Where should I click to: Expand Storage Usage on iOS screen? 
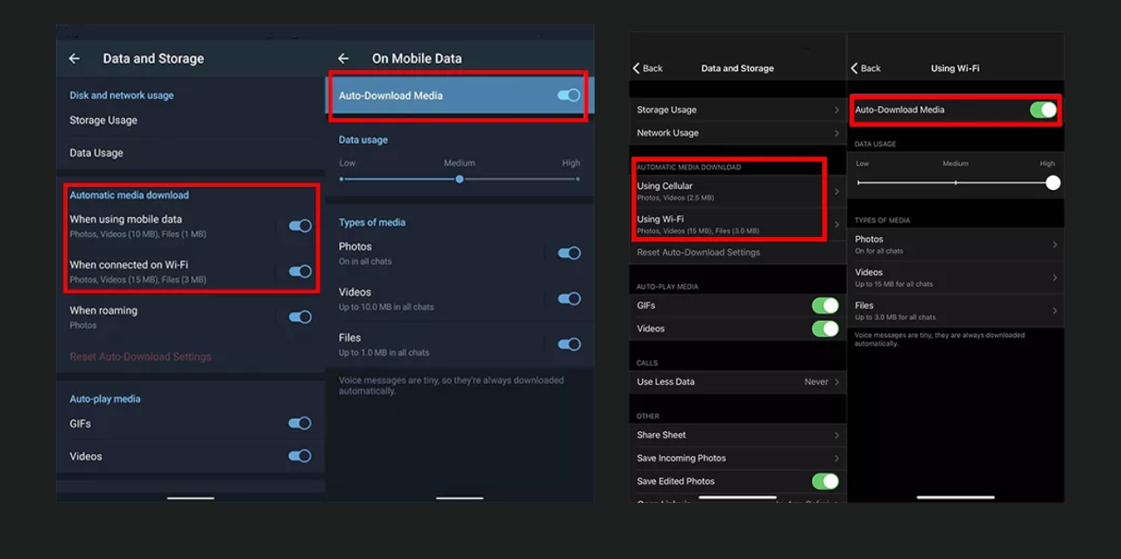tap(736, 110)
